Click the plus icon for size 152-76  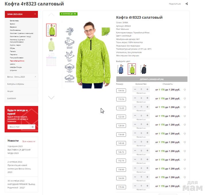(x=147, y=159)
